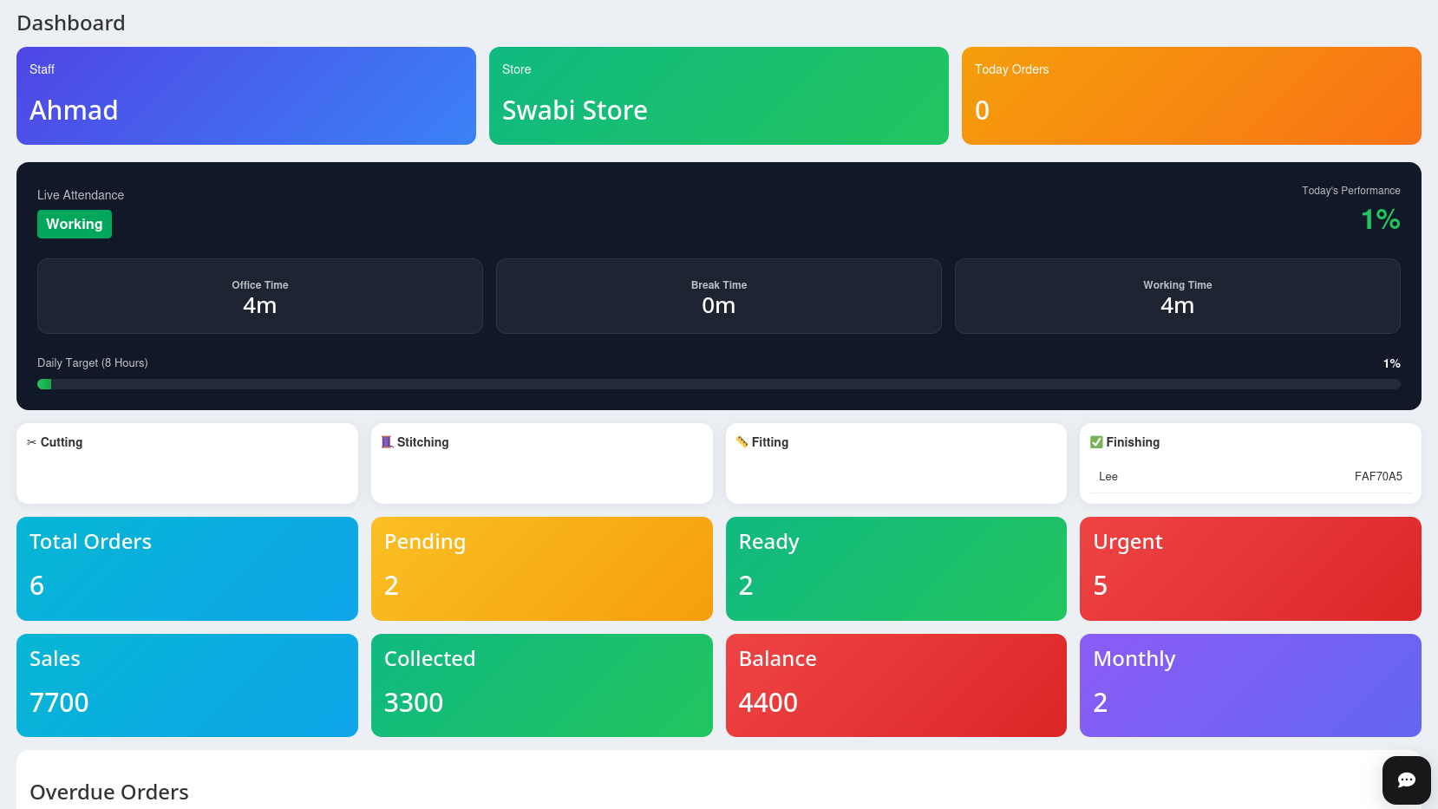Click the ruler icon beside Fitting
Viewport: 1438px width, 809px height.
point(742,442)
